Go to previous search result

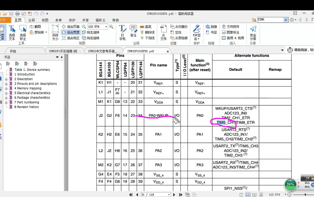coord(300,20)
